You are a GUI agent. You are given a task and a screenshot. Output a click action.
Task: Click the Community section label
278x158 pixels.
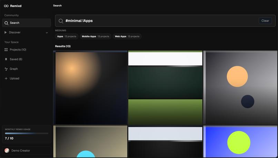(11, 15)
